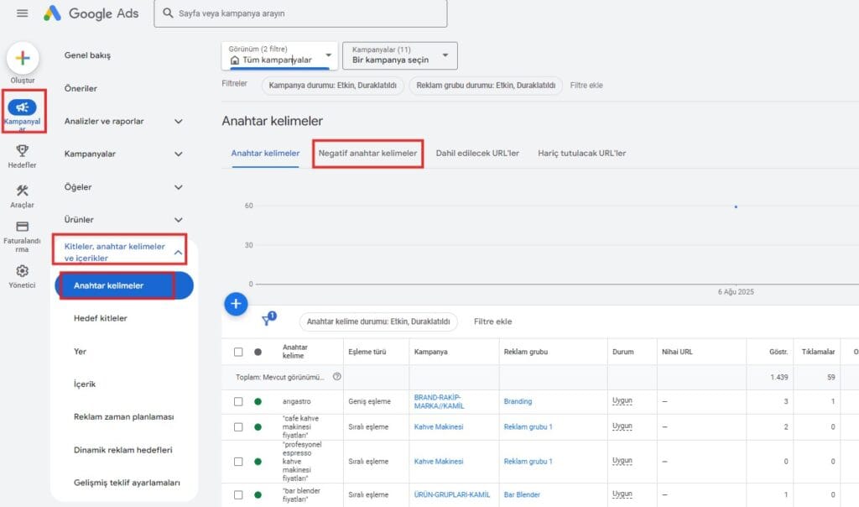The image size is (859, 507).
Task: Switch to Negatif anahtar kelimeler tab
Action: pos(367,154)
